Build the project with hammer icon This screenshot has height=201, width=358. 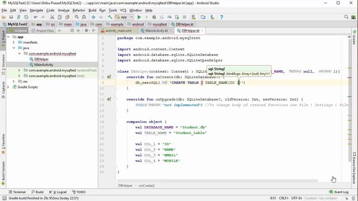pyautogui.click(x=110, y=17)
